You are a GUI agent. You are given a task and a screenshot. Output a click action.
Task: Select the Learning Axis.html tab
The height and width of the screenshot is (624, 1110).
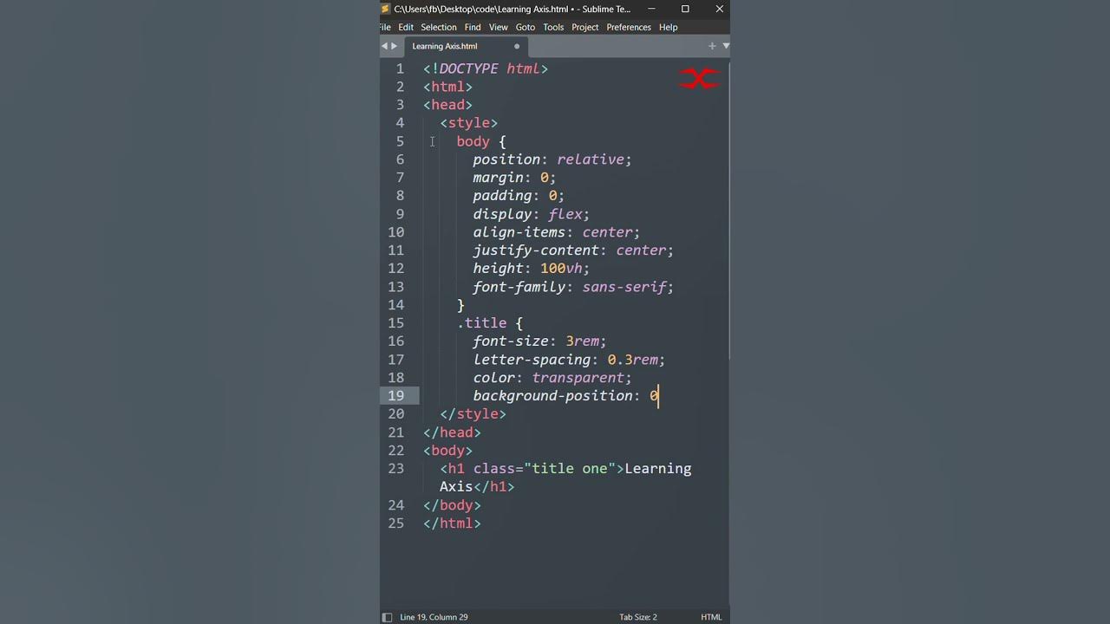pyautogui.click(x=466, y=46)
